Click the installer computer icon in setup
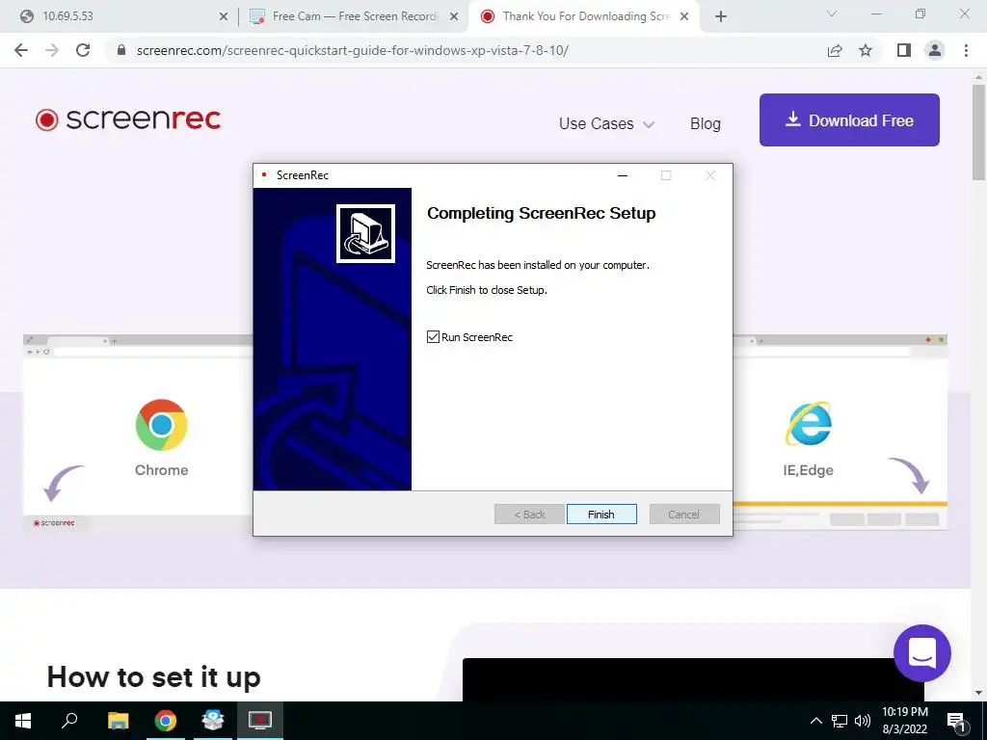This screenshot has width=987, height=740. (x=365, y=233)
